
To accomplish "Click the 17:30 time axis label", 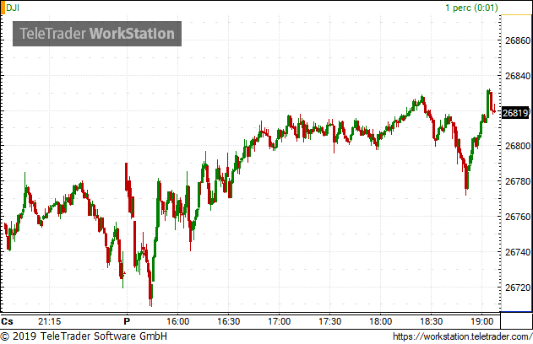I will pyautogui.click(x=329, y=321).
